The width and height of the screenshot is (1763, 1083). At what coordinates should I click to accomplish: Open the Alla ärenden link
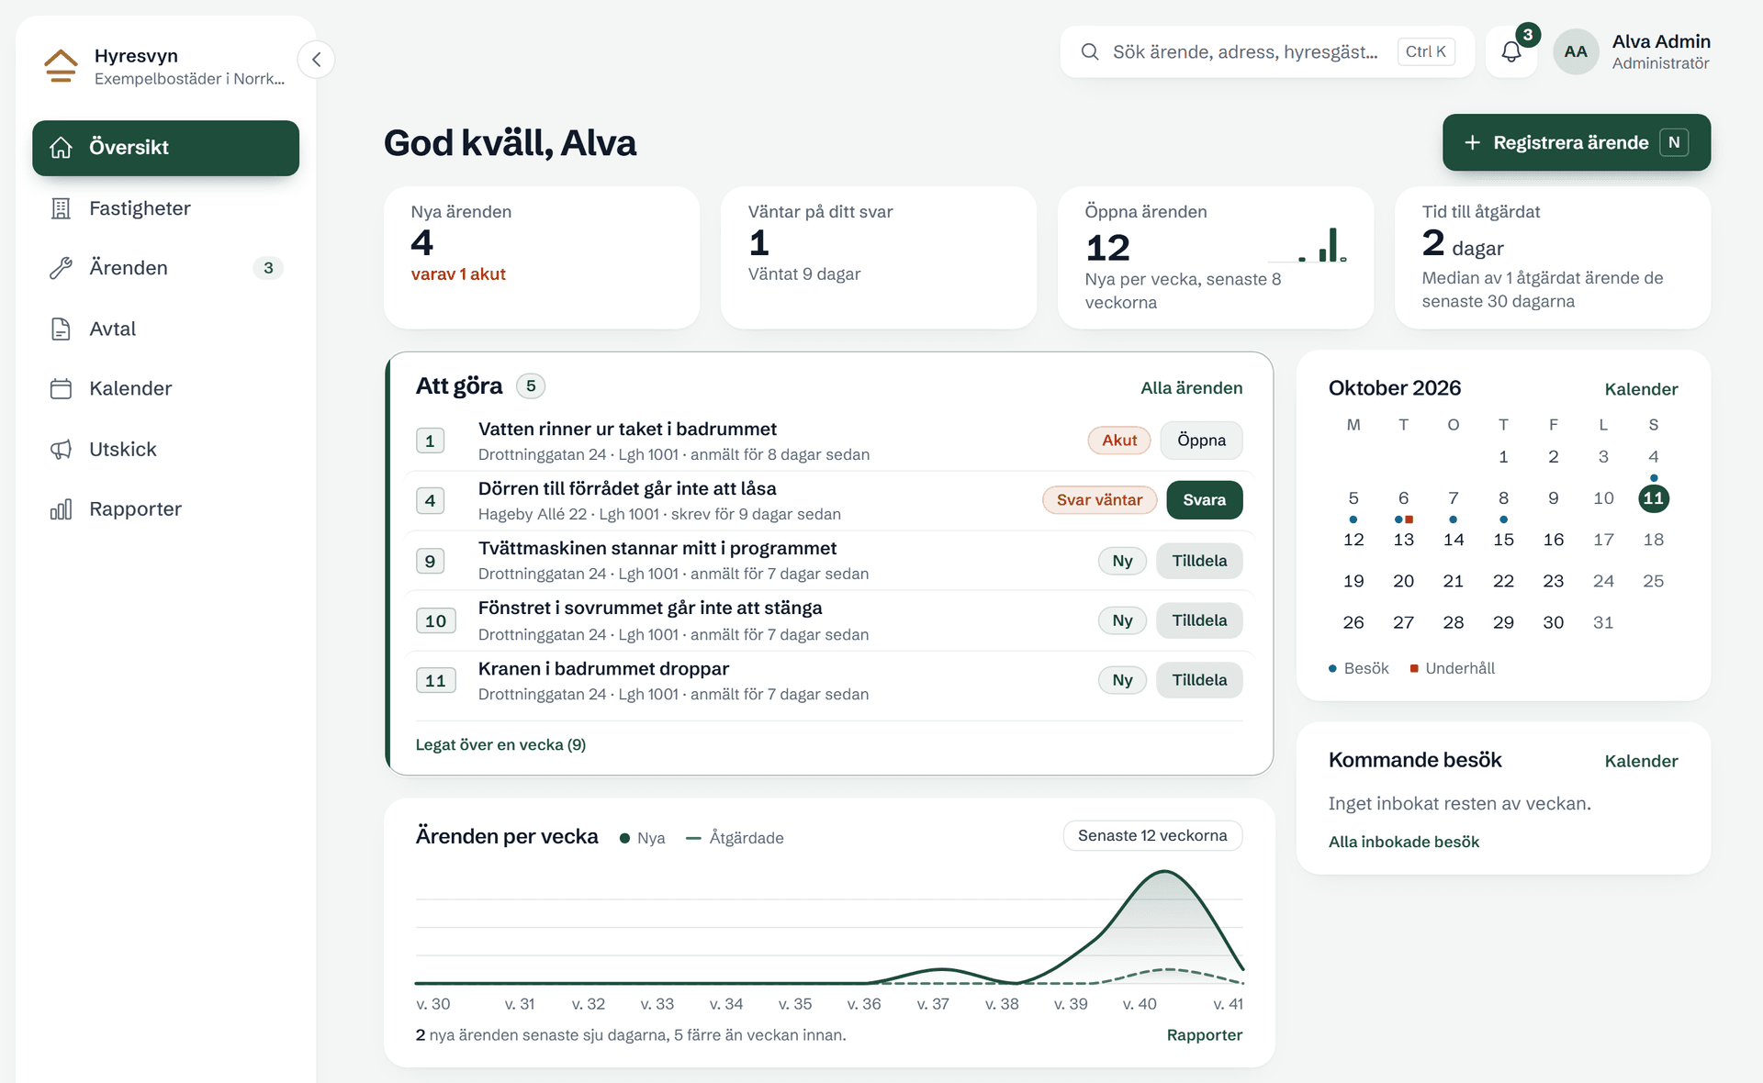tap(1191, 388)
